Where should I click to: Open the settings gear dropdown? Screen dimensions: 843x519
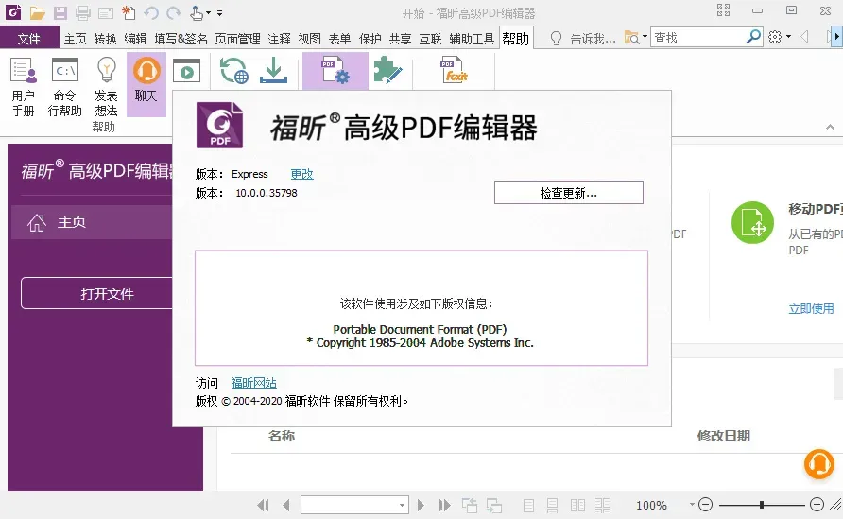779,37
